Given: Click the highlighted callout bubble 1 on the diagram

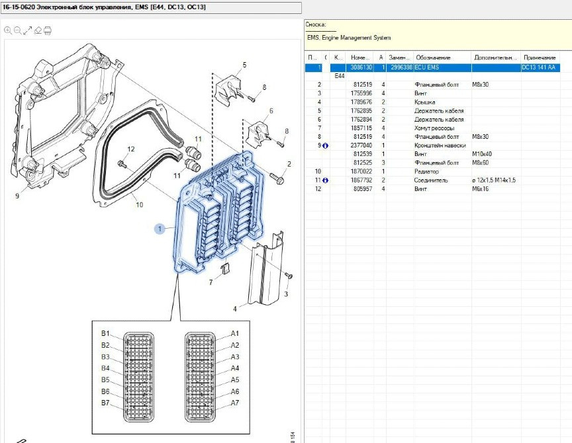Looking at the screenshot, I should pos(160,229).
